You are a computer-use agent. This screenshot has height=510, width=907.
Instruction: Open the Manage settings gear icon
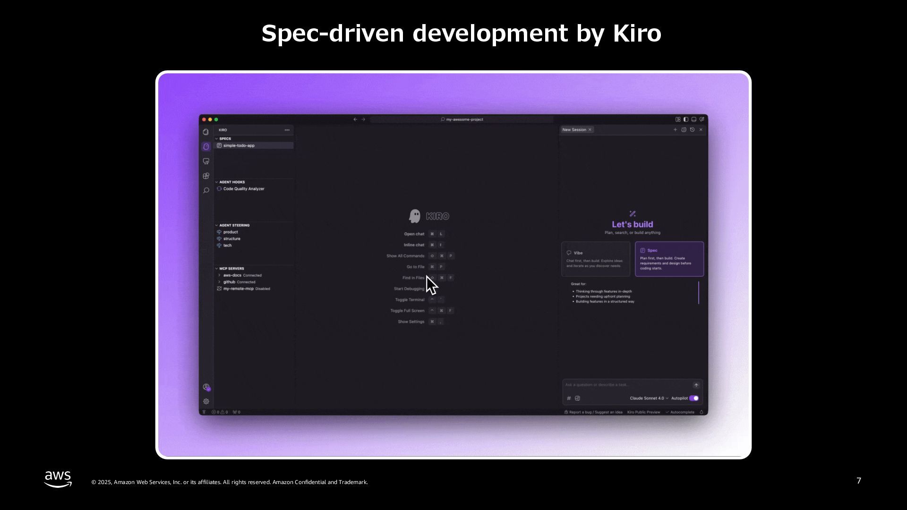tap(206, 401)
